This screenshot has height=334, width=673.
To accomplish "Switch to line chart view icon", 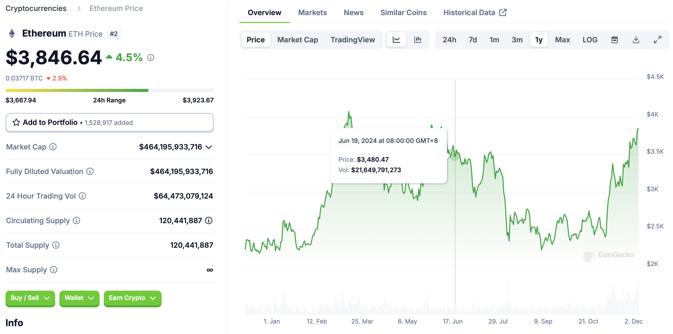I will click(x=396, y=40).
